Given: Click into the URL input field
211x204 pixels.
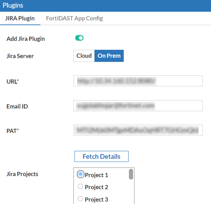Looking at the screenshot, I should [x=138, y=81].
